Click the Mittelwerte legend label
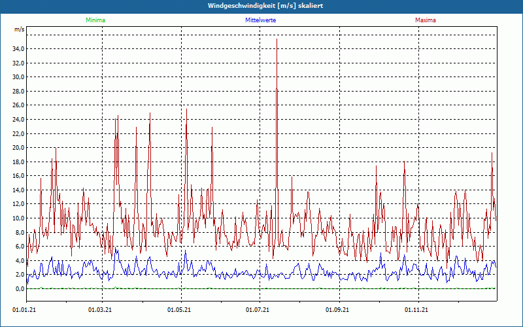Screen dimensions: 523x327 click(260, 20)
